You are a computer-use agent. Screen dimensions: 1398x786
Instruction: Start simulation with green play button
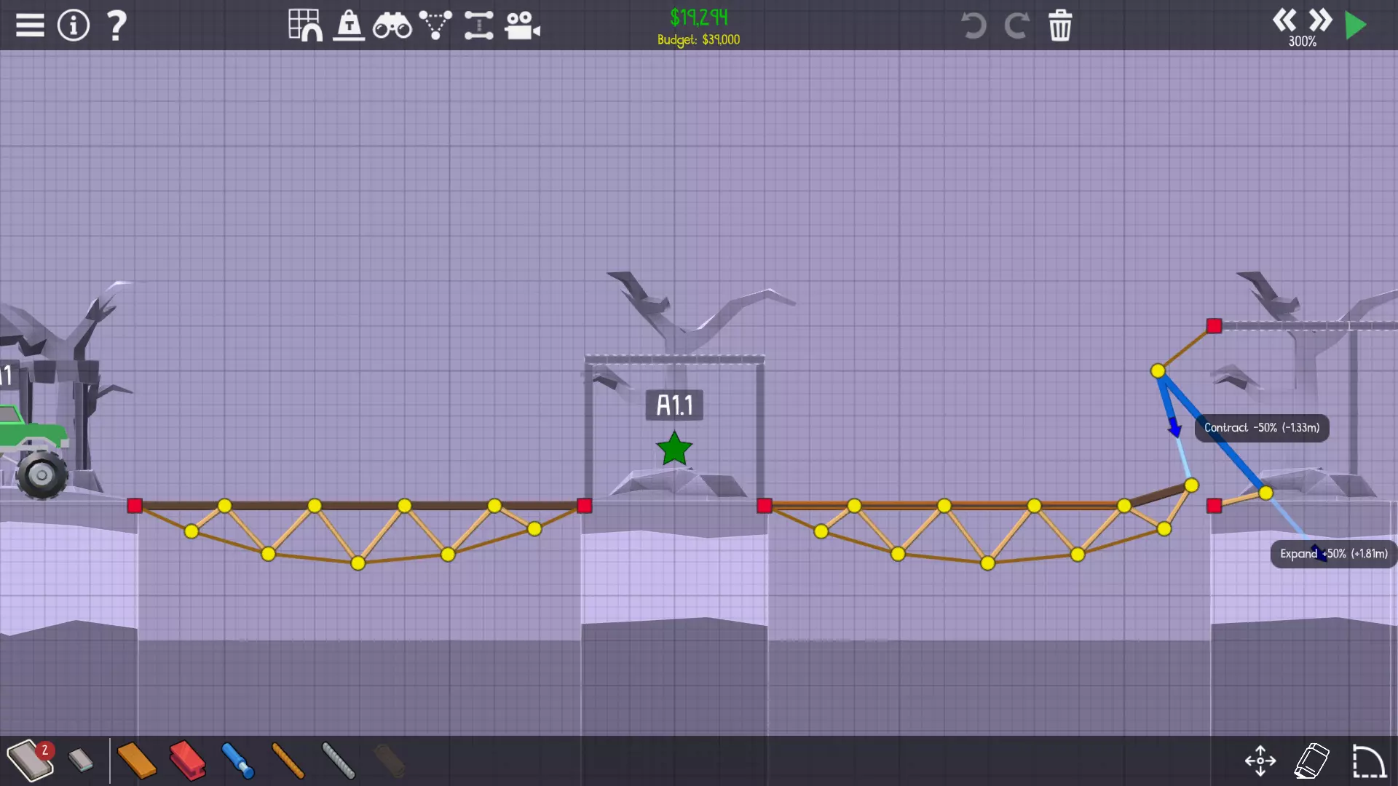pos(1356,25)
